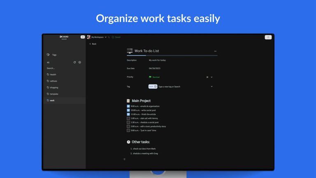The image size is (316, 178).
Task: Clear the priority with X icon
Action: pos(207,77)
